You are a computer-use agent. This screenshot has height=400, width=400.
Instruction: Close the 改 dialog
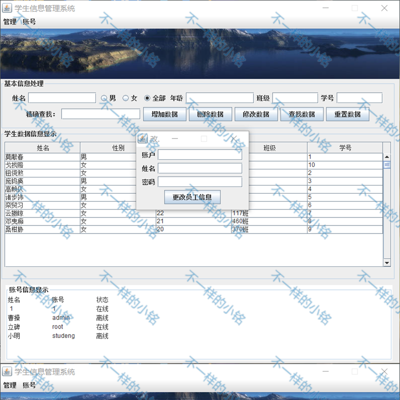(x=233, y=138)
